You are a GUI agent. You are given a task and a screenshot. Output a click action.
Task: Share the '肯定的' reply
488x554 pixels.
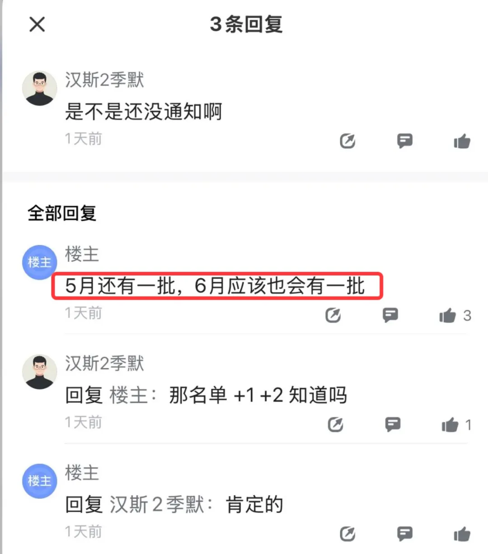347,534
